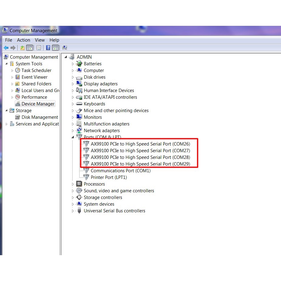The image size is (281, 281).
Task: Open the Action menu
Action: 23,40
